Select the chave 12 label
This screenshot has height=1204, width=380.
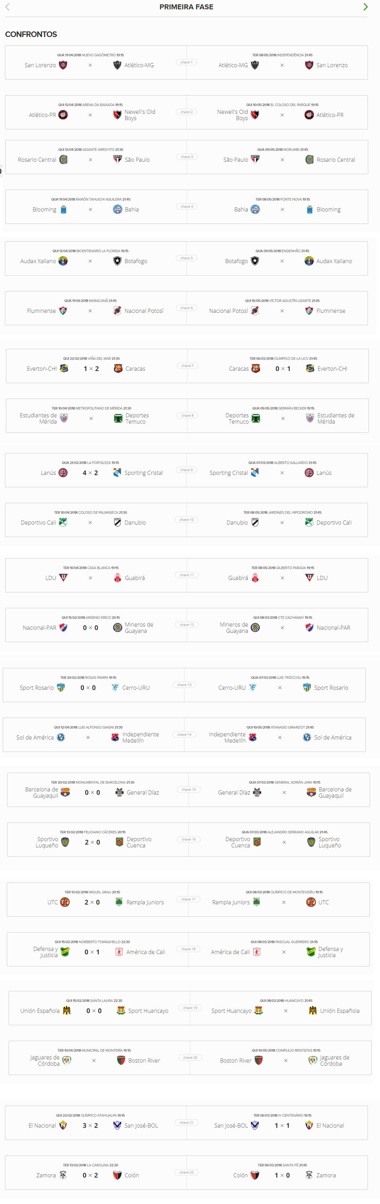point(187,624)
